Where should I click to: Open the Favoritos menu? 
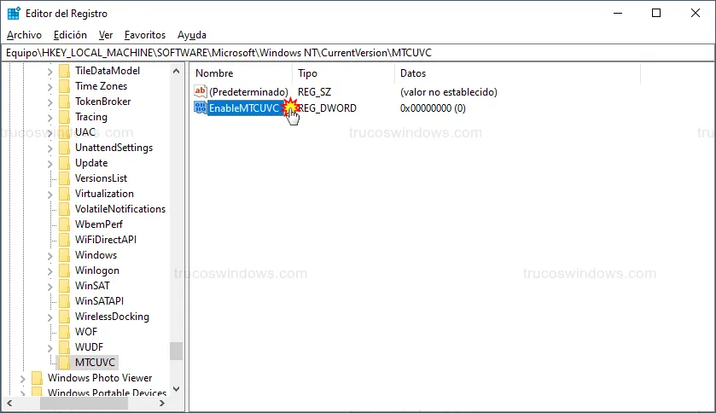pos(144,35)
